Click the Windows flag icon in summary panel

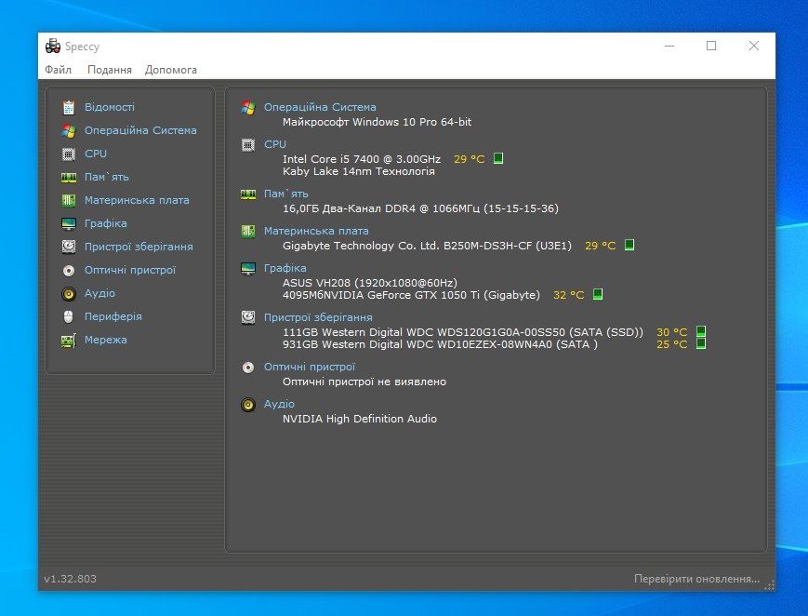[248, 107]
